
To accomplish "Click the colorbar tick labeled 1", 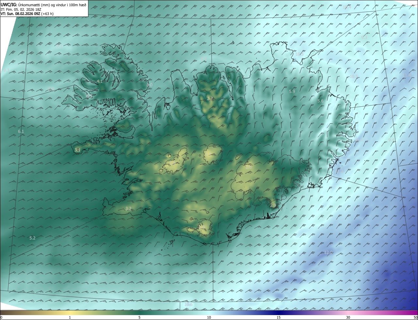I will (x=70, y=317).
